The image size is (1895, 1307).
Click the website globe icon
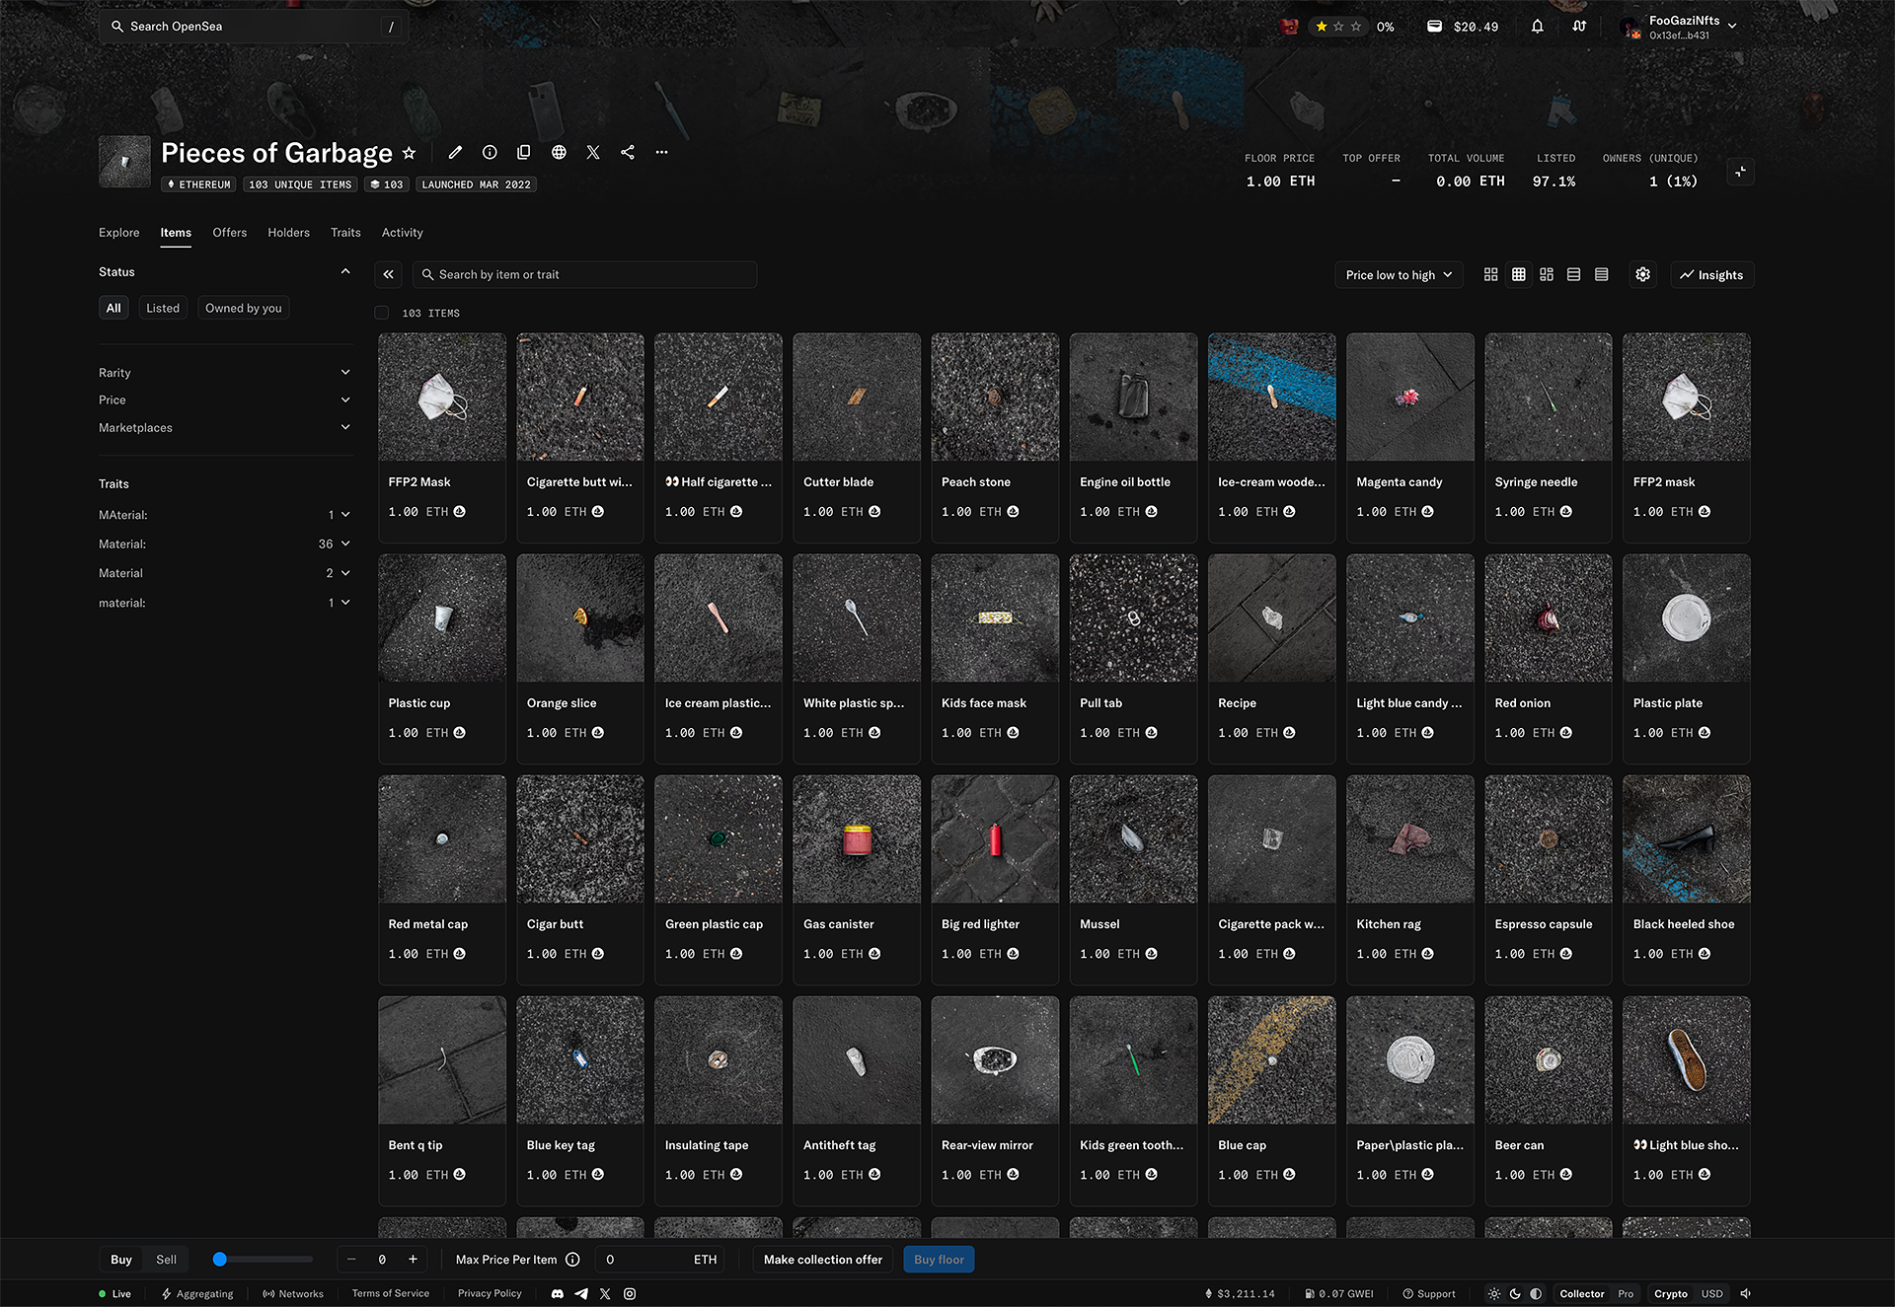click(x=559, y=152)
